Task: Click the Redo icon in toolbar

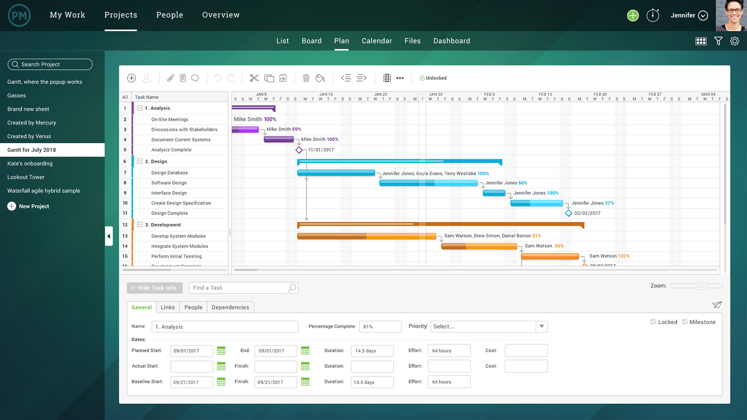Action: 230,77
